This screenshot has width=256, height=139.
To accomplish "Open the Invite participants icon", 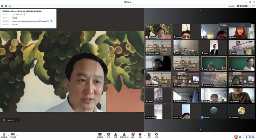I will (116, 135).
